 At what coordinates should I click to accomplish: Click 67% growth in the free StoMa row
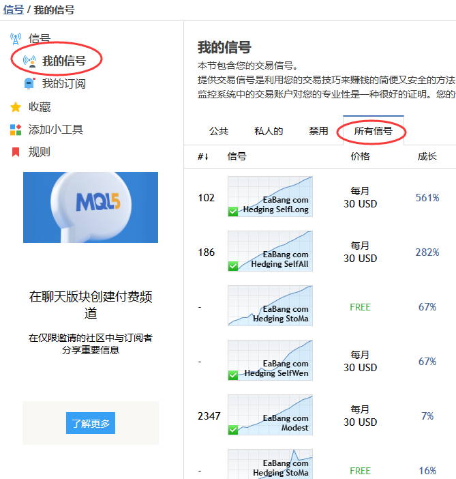click(x=427, y=306)
